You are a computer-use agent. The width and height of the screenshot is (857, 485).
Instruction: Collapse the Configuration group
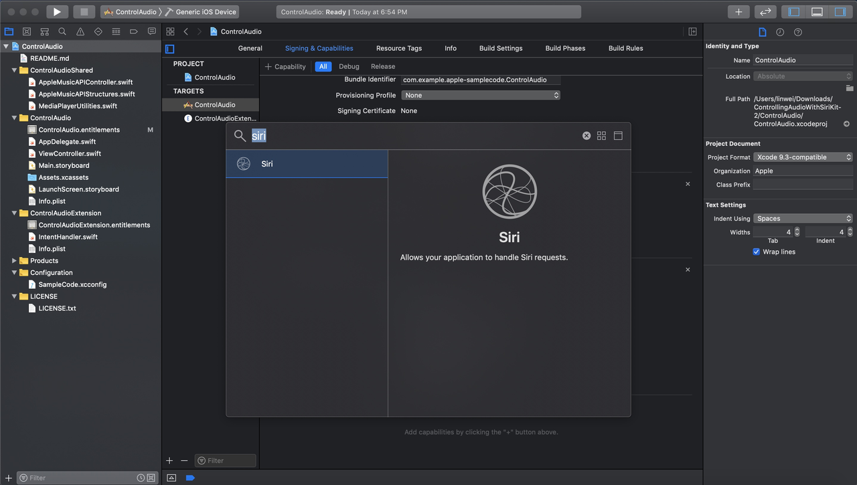tap(14, 273)
